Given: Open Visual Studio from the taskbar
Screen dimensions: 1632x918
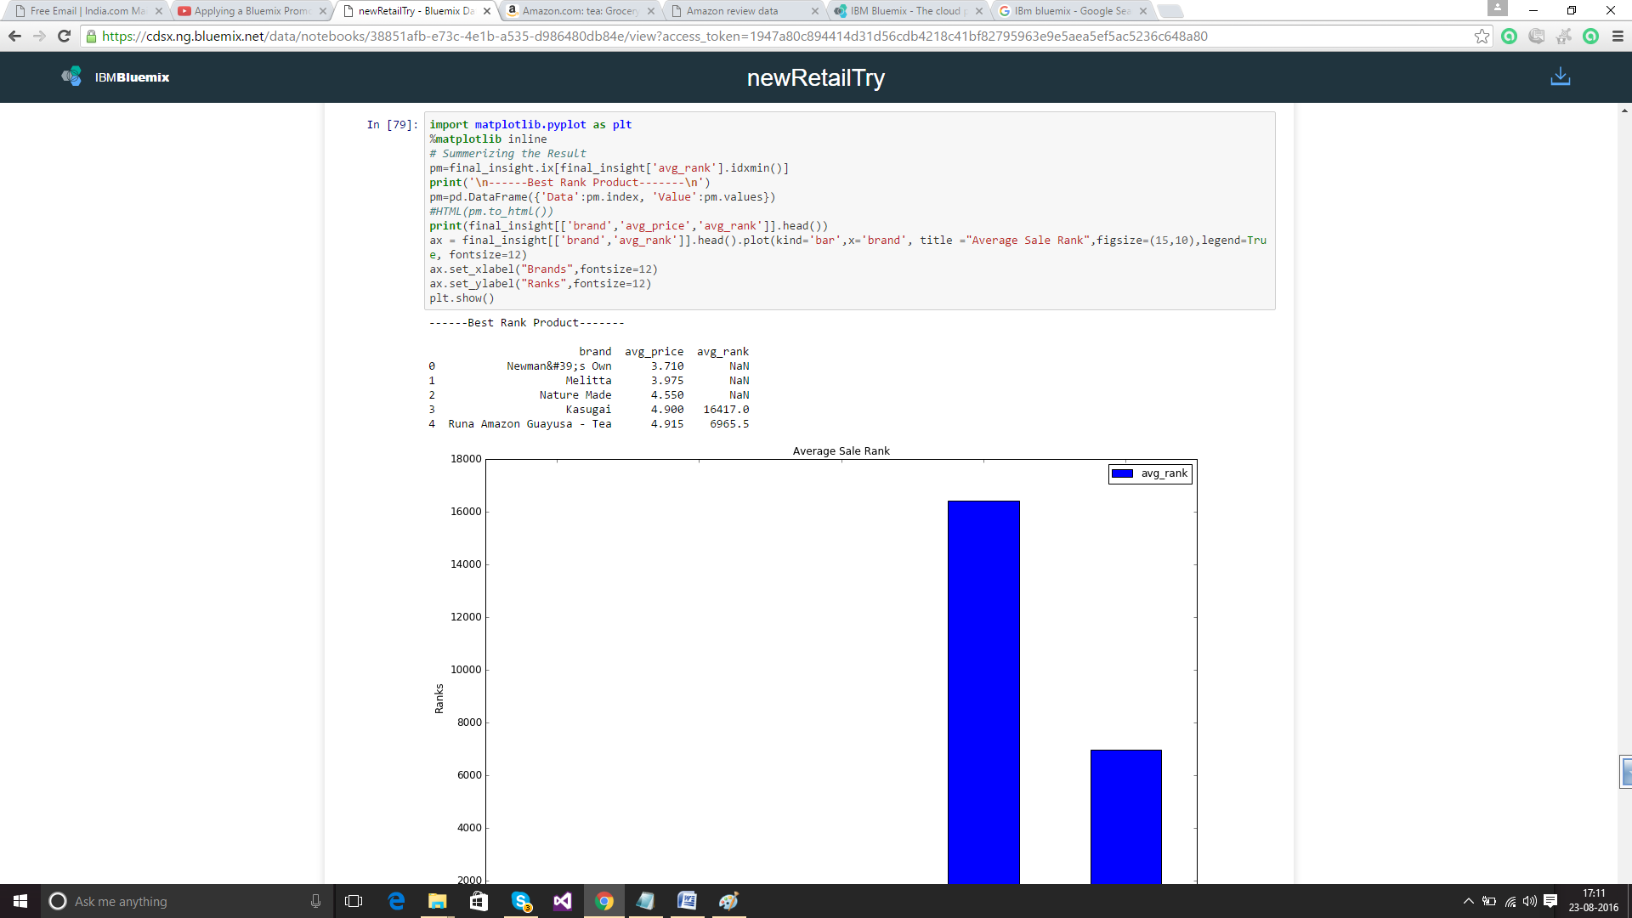Looking at the screenshot, I should tap(563, 901).
